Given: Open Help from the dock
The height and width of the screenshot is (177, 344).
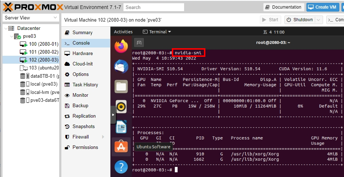Looking at the screenshot, I should [121, 167].
